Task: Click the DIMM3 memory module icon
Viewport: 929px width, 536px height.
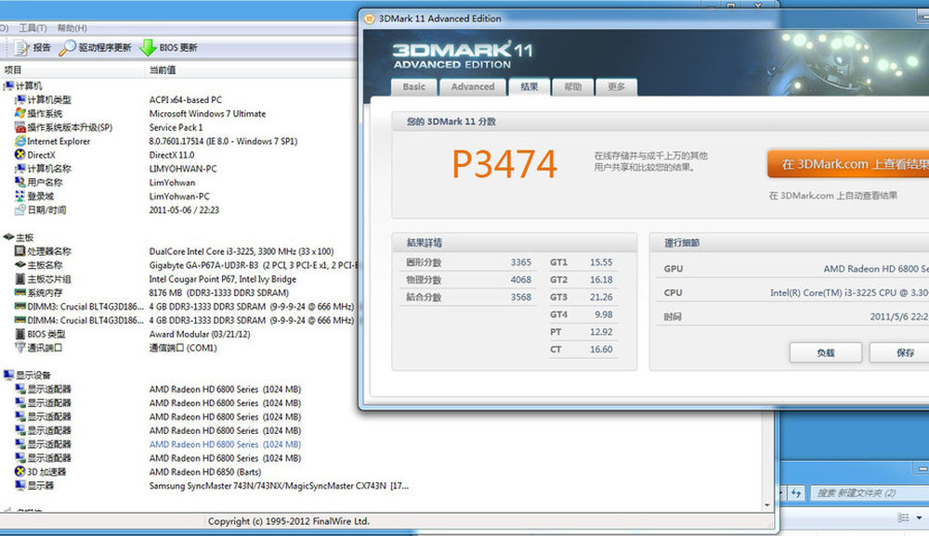Action: coord(20,306)
